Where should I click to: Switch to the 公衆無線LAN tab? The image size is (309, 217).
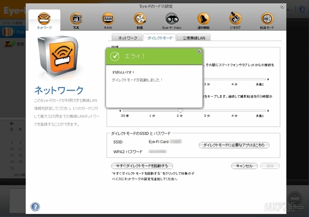pyautogui.click(x=194, y=38)
